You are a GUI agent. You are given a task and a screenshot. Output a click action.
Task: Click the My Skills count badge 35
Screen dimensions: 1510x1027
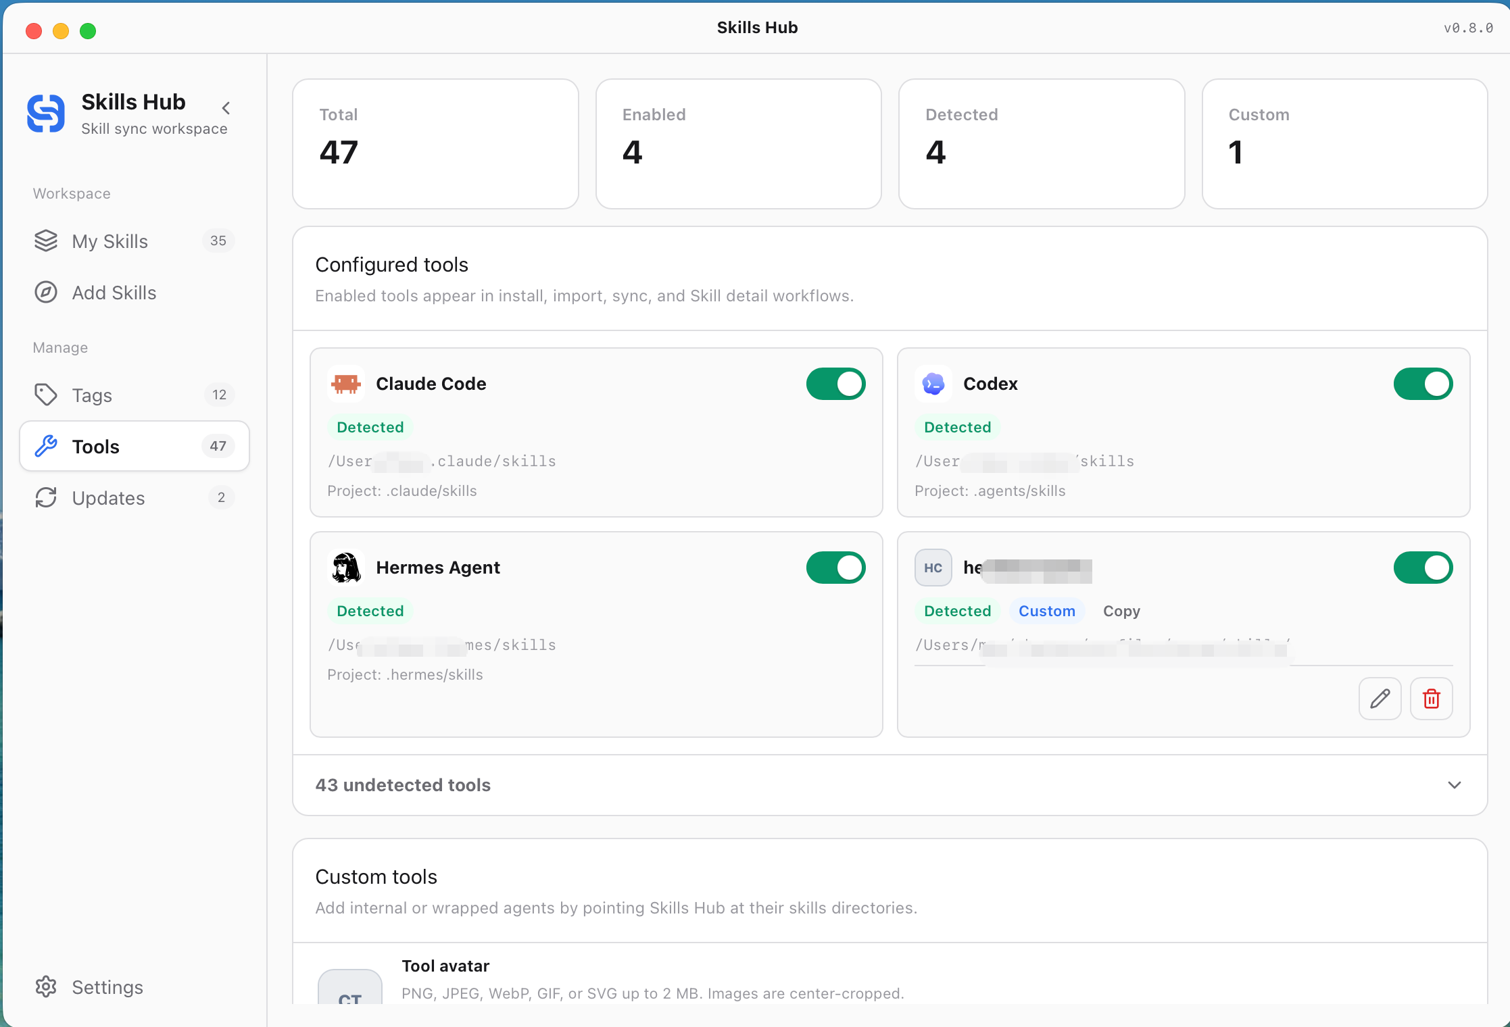point(218,241)
